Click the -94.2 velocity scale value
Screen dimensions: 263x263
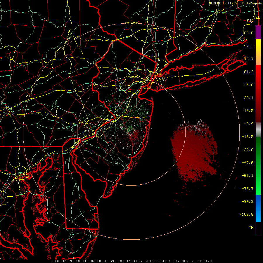[248, 202]
